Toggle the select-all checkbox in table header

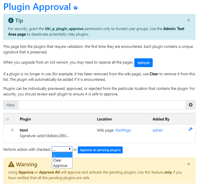pos(8,119)
